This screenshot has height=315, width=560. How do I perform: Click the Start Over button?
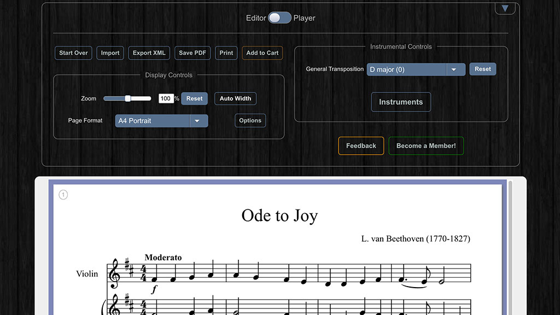pyautogui.click(x=73, y=53)
